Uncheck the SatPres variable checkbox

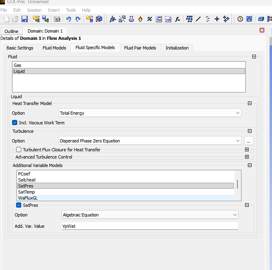(x=18, y=205)
